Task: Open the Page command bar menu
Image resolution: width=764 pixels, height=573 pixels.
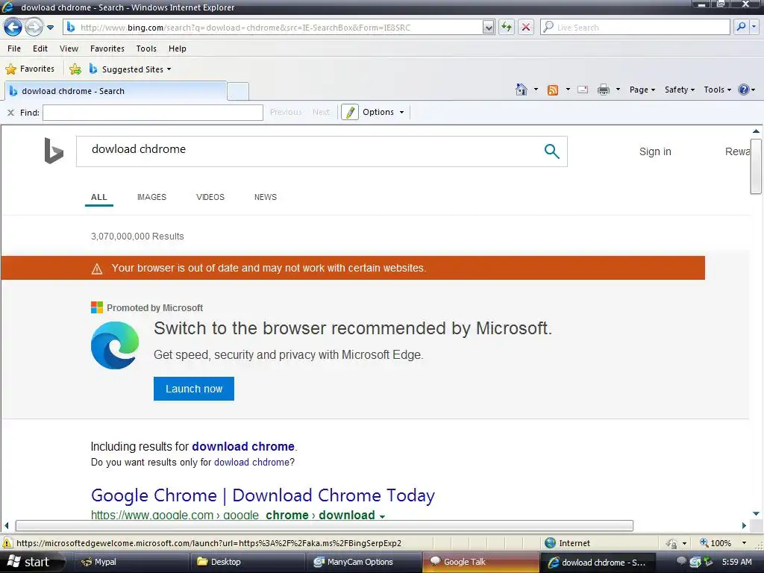Action: 642,90
